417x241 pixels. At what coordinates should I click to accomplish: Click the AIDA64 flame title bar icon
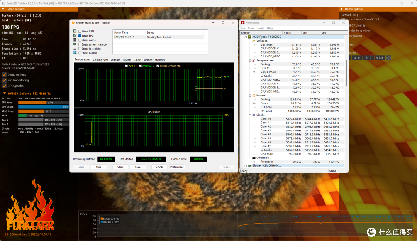point(73,23)
